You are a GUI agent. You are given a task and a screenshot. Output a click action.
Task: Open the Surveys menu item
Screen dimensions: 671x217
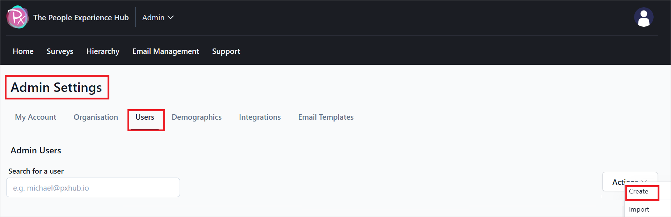(60, 51)
